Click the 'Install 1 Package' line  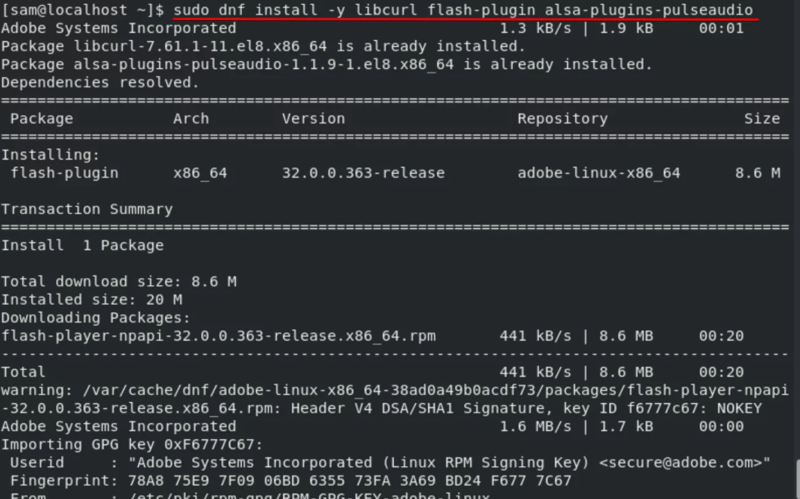click(83, 245)
